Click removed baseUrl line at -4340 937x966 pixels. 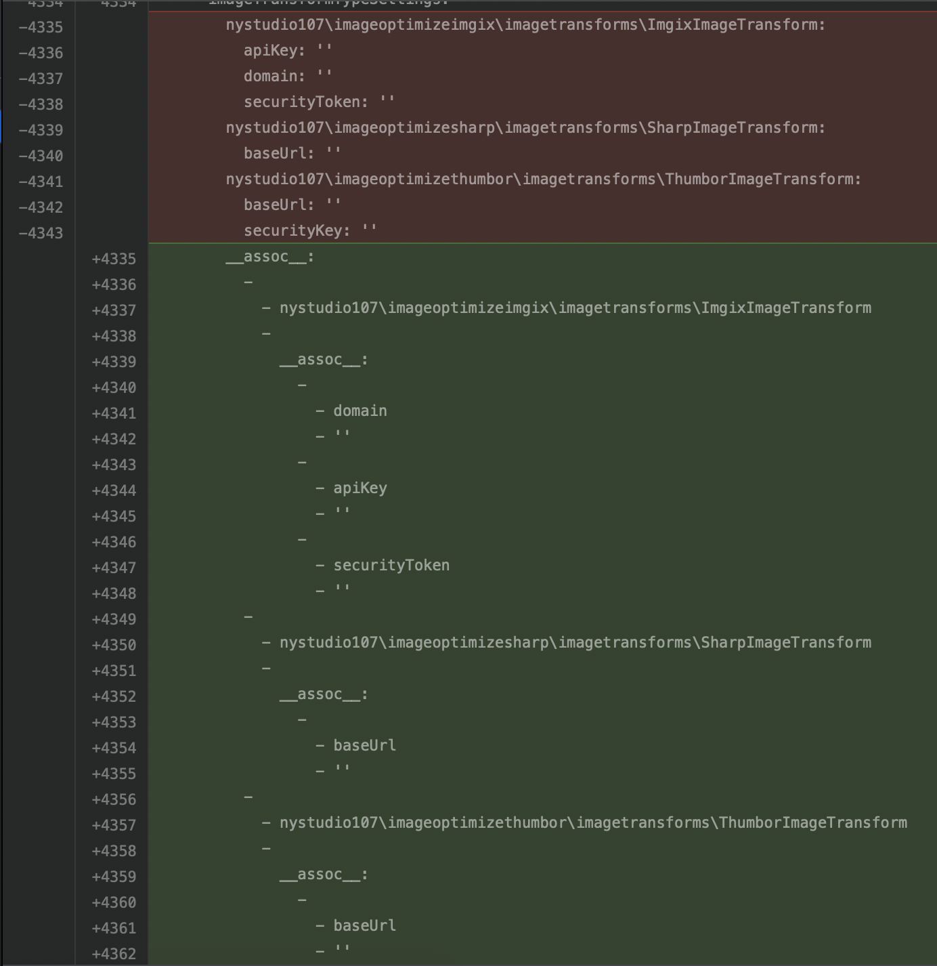[x=292, y=154]
